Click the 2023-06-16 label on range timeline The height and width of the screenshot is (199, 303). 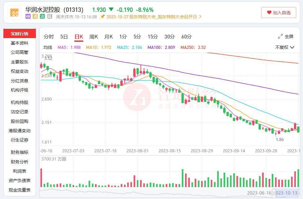click(x=259, y=193)
